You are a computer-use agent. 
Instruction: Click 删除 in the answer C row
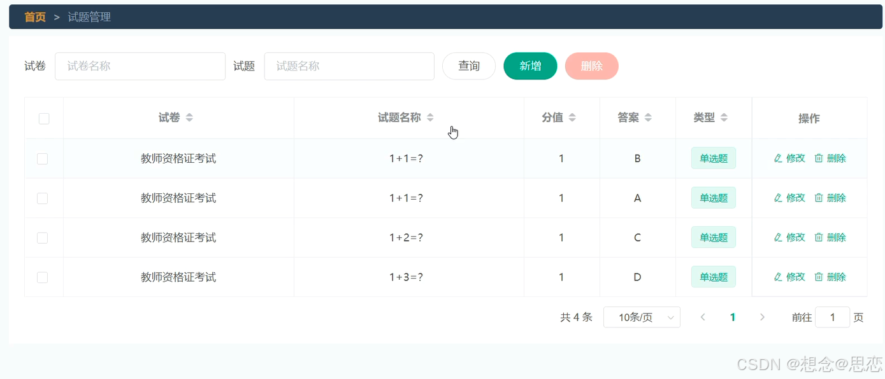coord(830,237)
